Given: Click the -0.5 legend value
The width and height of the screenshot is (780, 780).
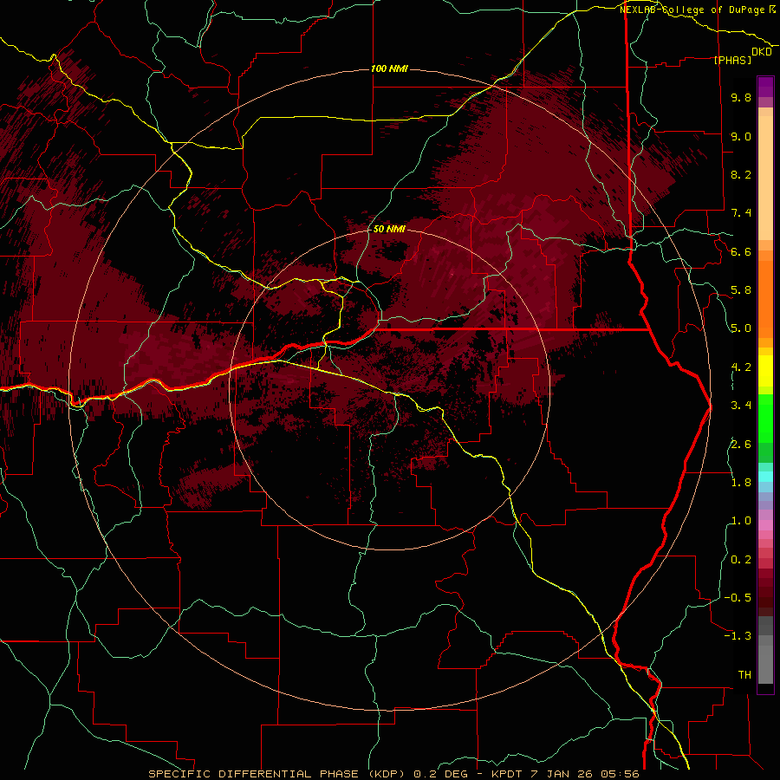Looking at the screenshot, I should pyautogui.click(x=738, y=598).
